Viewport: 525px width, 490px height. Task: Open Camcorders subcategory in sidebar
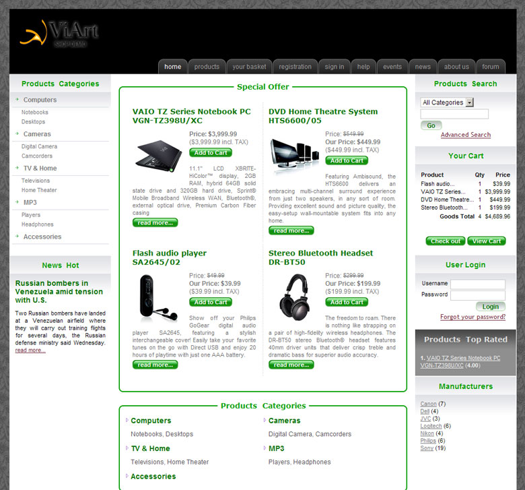(37, 156)
